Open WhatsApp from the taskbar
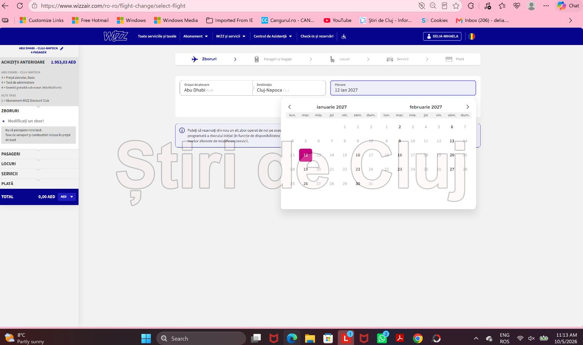 point(382,338)
